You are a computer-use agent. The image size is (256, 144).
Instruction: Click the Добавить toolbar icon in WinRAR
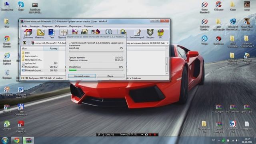click(x=28, y=34)
